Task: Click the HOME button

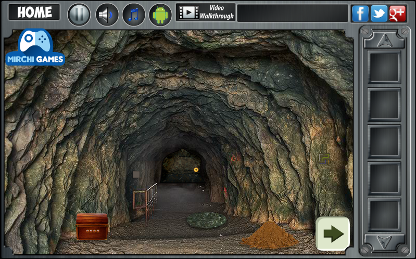Action: [x=34, y=12]
